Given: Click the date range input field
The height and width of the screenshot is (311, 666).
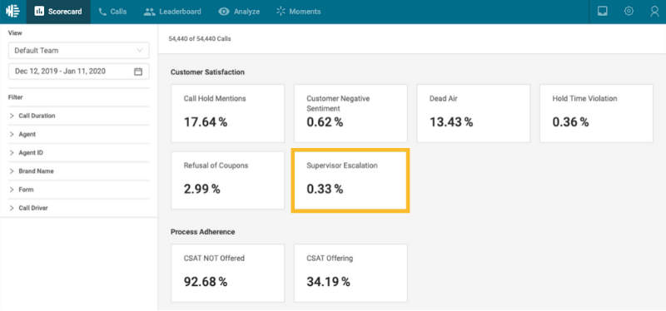Looking at the screenshot, I should click(x=78, y=72).
